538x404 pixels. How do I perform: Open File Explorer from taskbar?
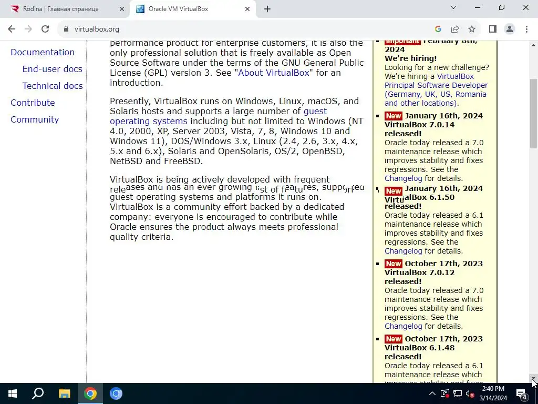64,393
